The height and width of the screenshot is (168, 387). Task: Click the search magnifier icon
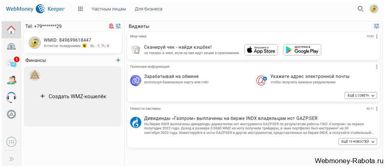point(360,9)
